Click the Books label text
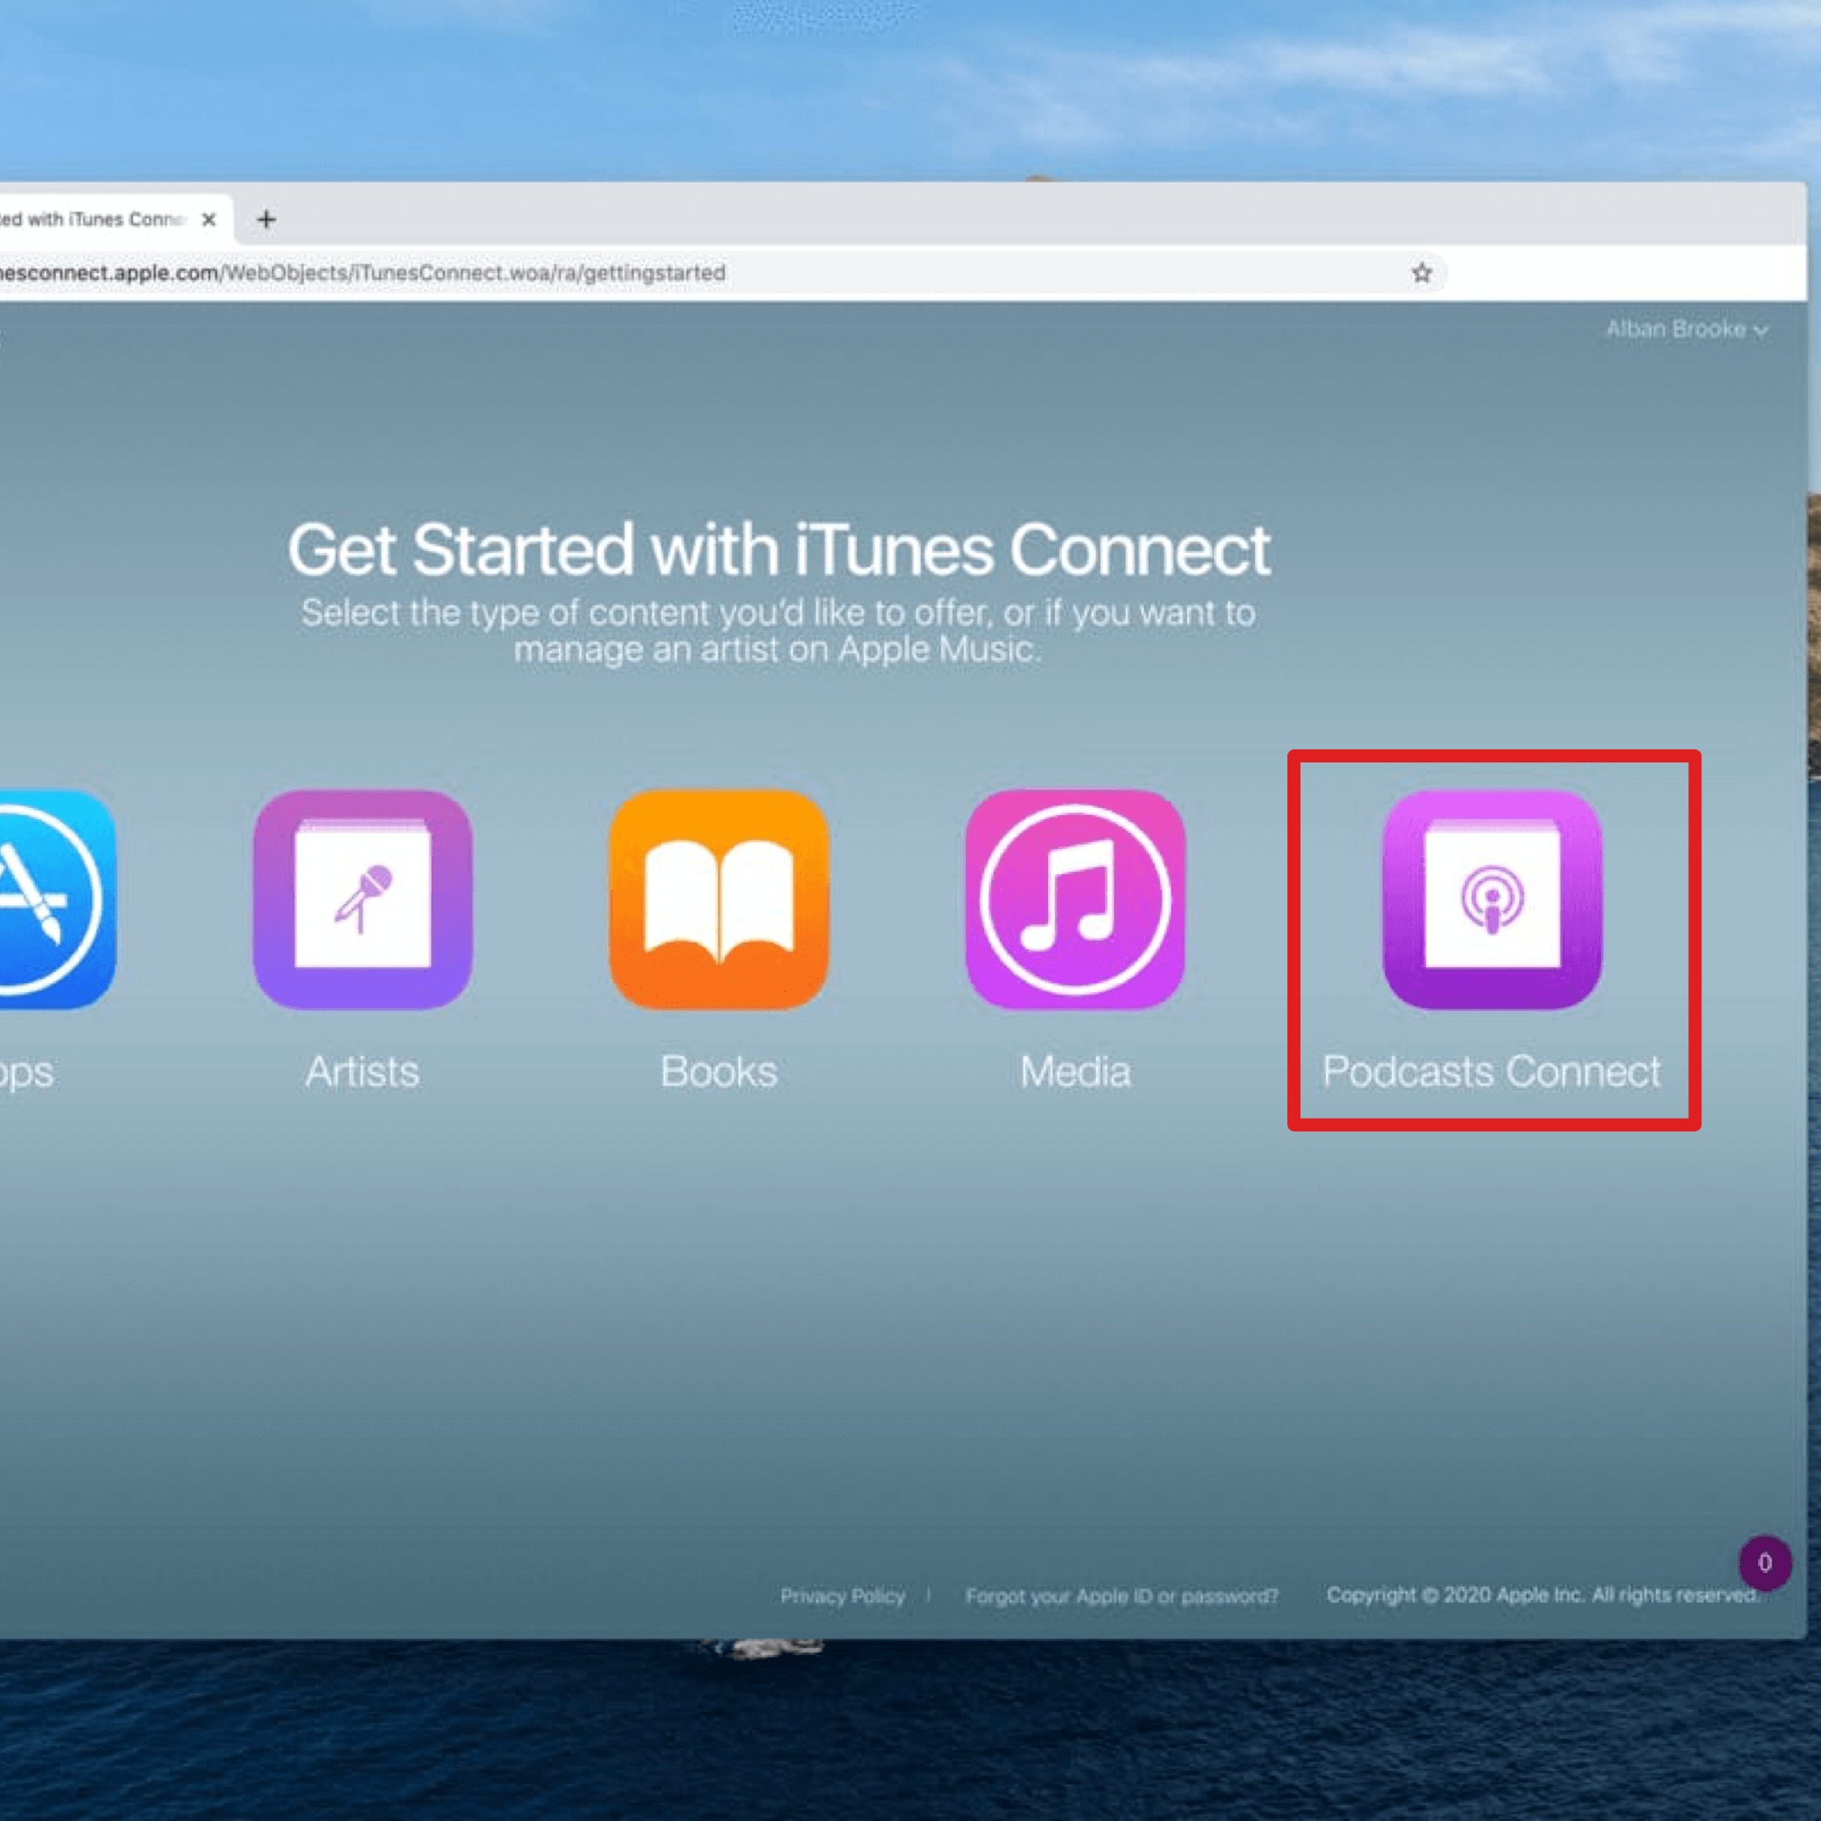This screenshot has height=1821, width=1821. click(x=719, y=1072)
